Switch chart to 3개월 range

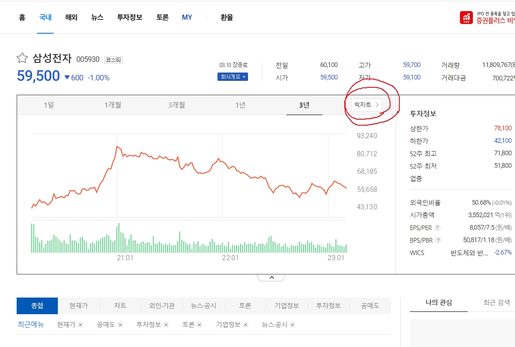pos(176,105)
